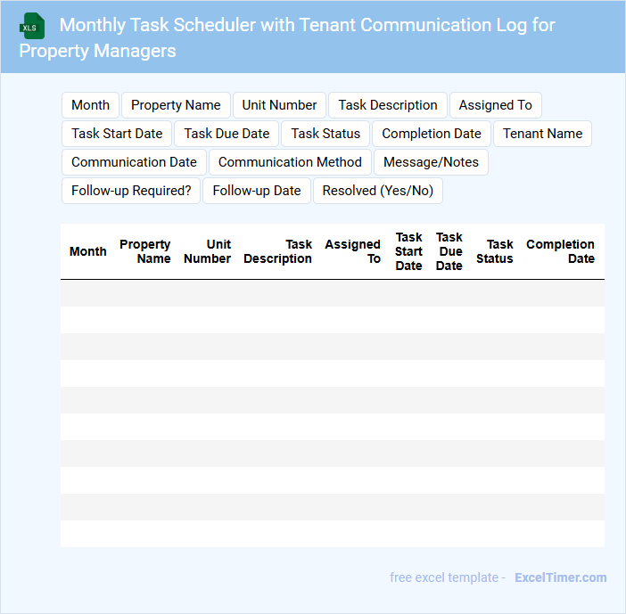626x614 pixels.
Task: Click the Task Description column header
Action: tap(277, 251)
